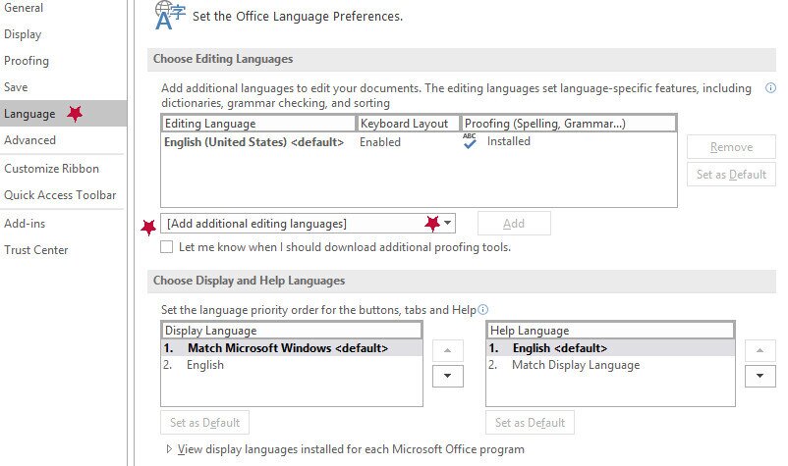Open the Add additional editing languages dropdown
The height and width of the screenshot is (466, 788).
click(x=447, y=224)
